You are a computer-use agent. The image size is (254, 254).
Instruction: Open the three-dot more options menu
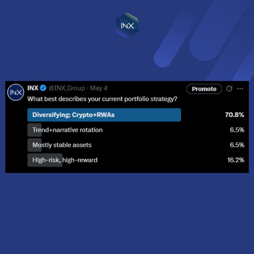[240, 89]
